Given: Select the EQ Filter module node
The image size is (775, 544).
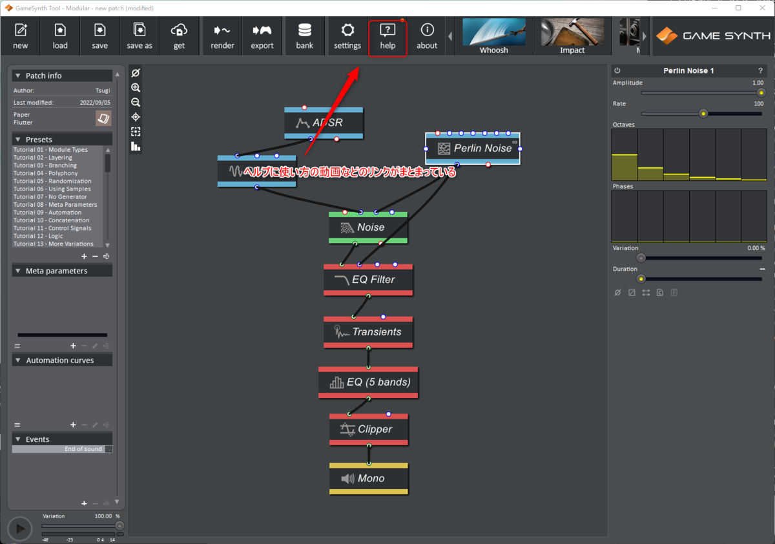Looking at the screenshot, I should (x=368, y=280).
